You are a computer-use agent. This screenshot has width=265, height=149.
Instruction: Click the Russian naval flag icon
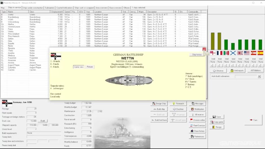click(233, 53)
